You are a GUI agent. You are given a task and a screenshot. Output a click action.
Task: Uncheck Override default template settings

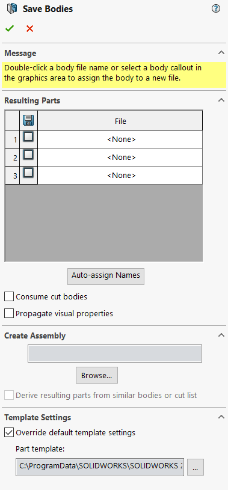tap(9, 433)
